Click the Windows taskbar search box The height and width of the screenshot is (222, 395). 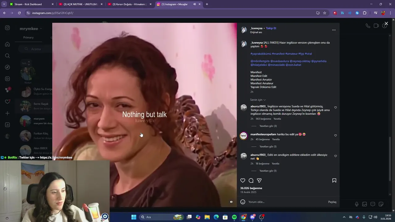(161, 217)
